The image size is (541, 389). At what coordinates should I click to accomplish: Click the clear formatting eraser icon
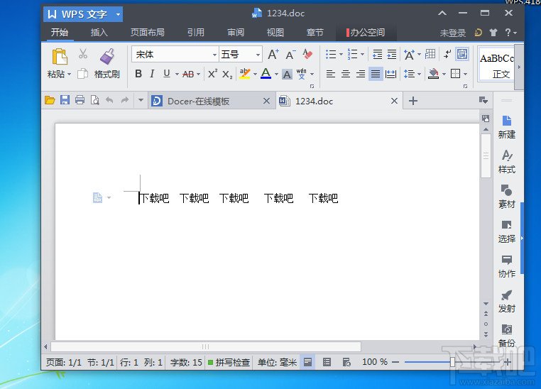(307, 55)
